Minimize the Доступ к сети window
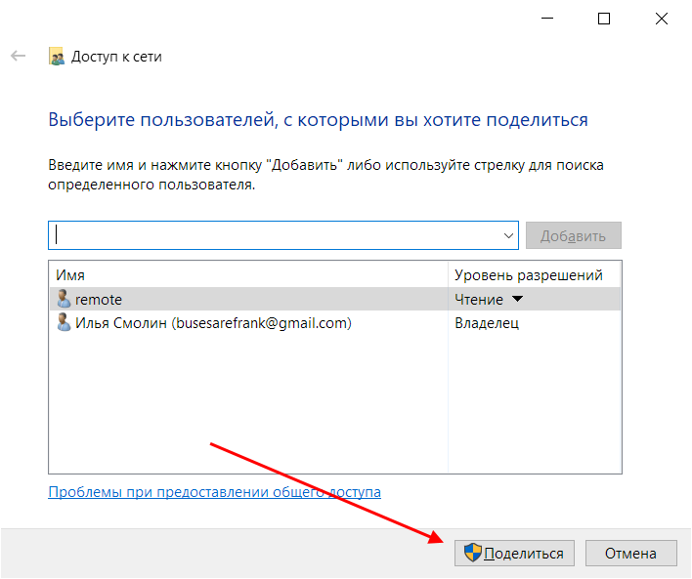692x579 pixels. (547, 19)
